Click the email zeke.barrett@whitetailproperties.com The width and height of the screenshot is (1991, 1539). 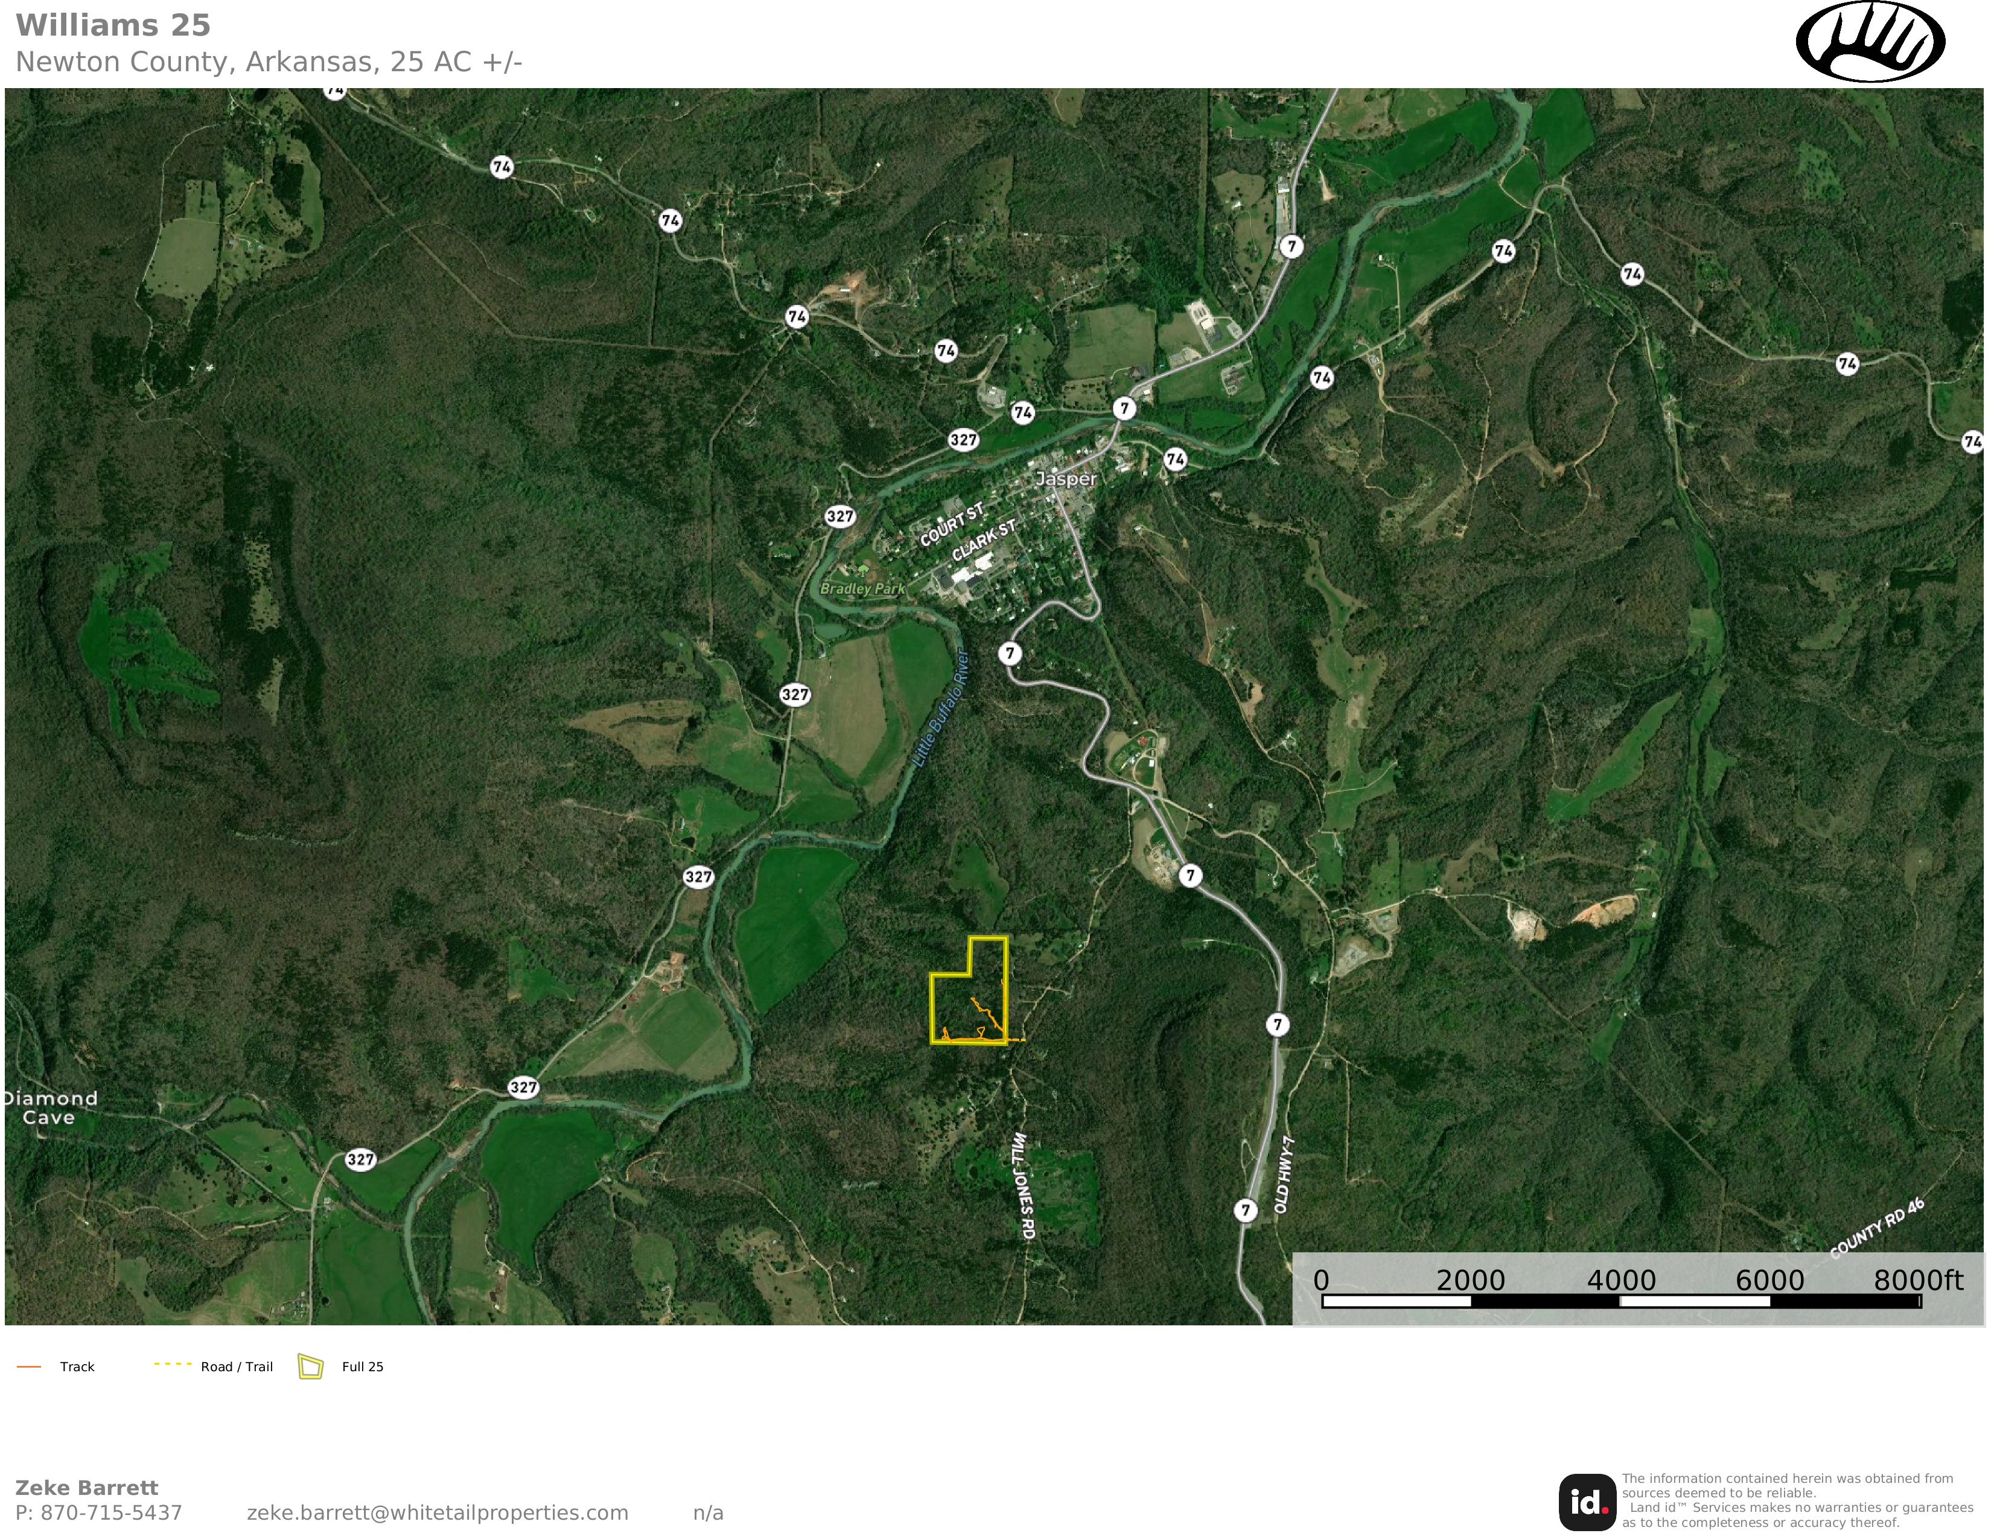[438, 1512]
